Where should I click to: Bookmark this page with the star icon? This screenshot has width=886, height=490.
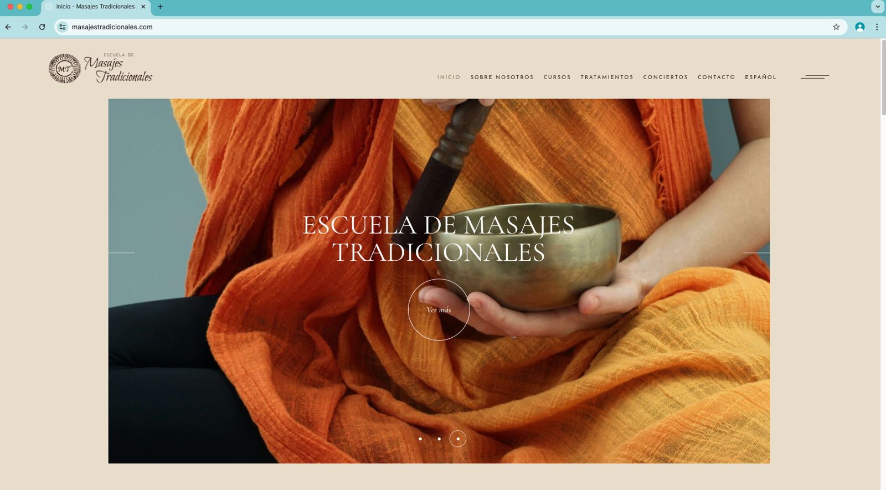click(x=836, y=27)
